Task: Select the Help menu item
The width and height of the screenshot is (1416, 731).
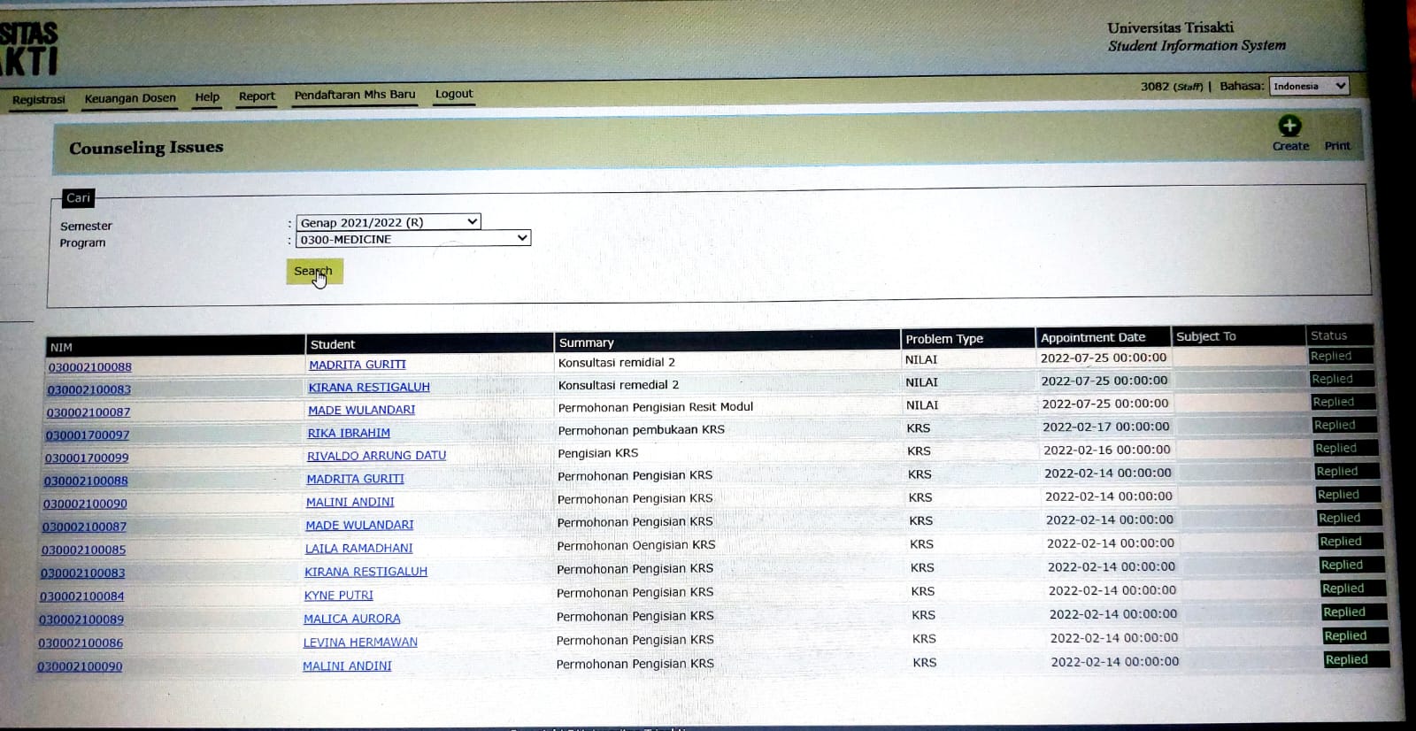Action: [207, 97]
